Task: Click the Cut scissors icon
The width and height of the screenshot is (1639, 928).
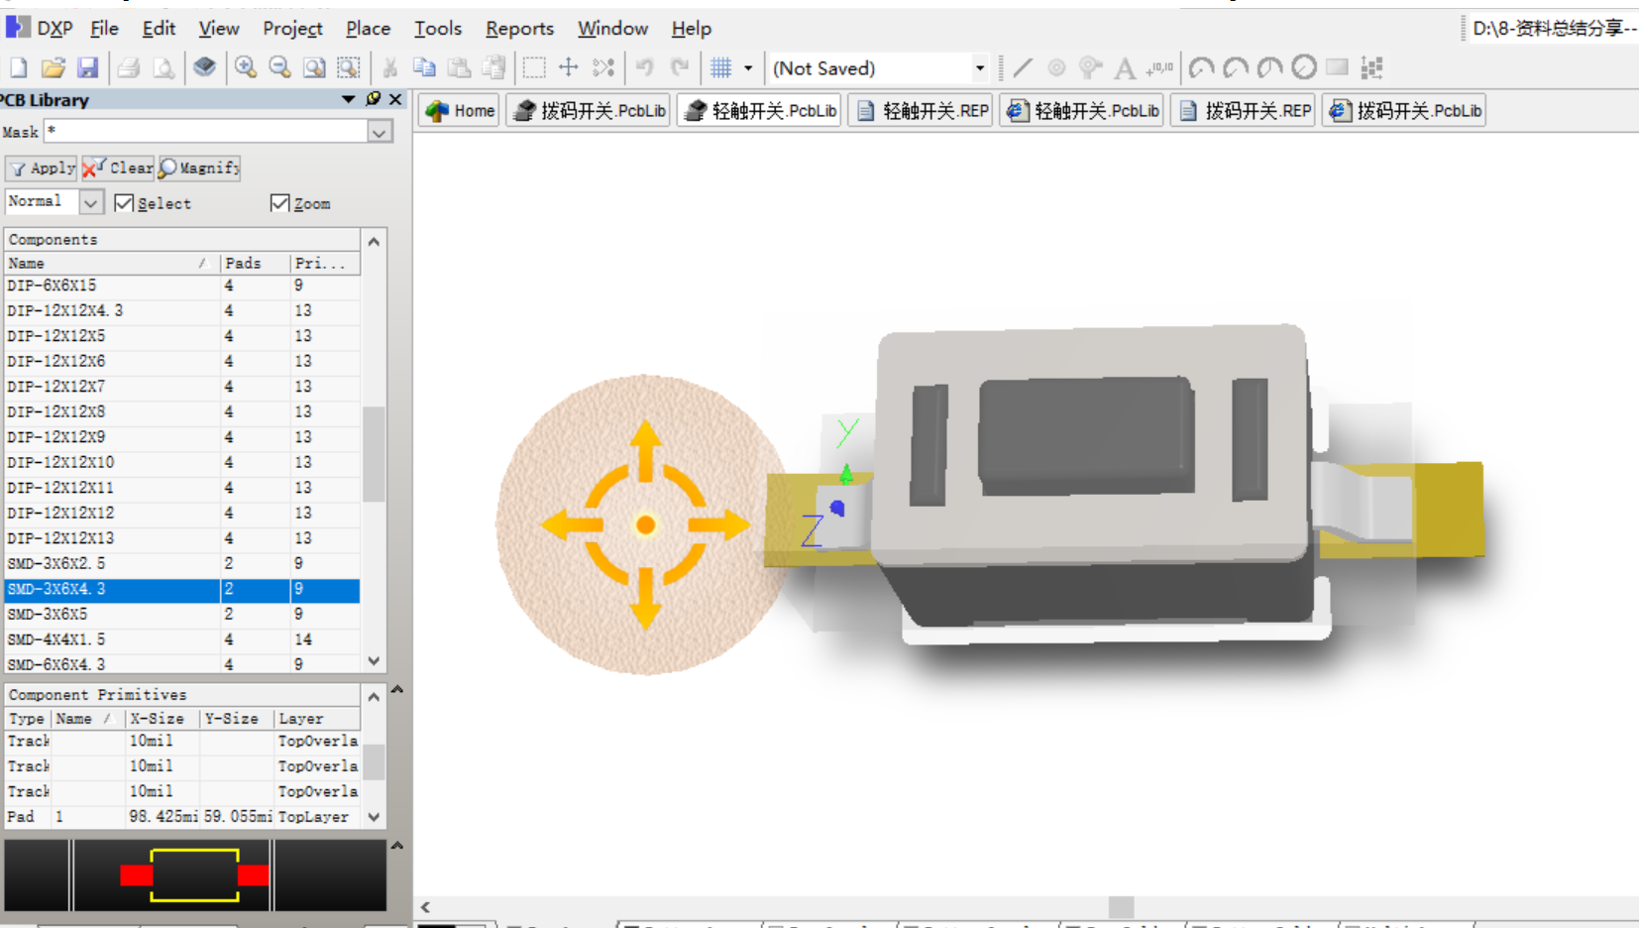Action: click(x=390, y=67)
